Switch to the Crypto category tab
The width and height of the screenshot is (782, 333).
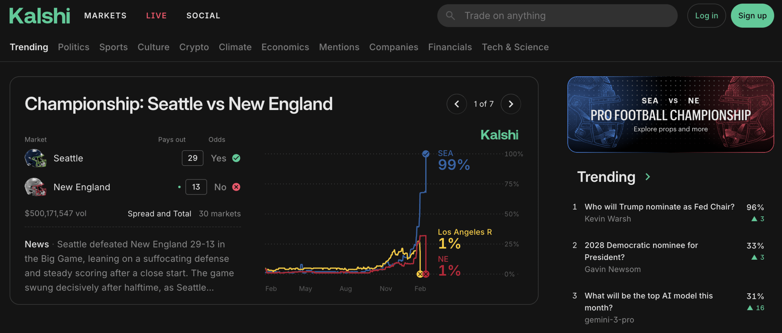pos(194,47)
